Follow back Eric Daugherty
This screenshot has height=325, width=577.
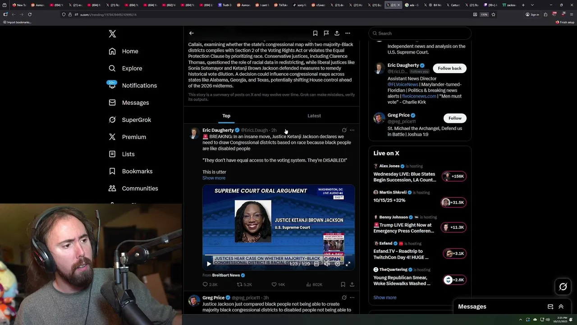pyautogui.click(x=449, y=68)
